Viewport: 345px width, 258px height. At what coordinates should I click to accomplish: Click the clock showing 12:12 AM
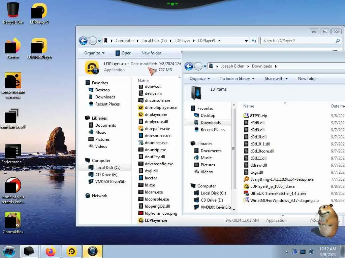click(328, 252)
